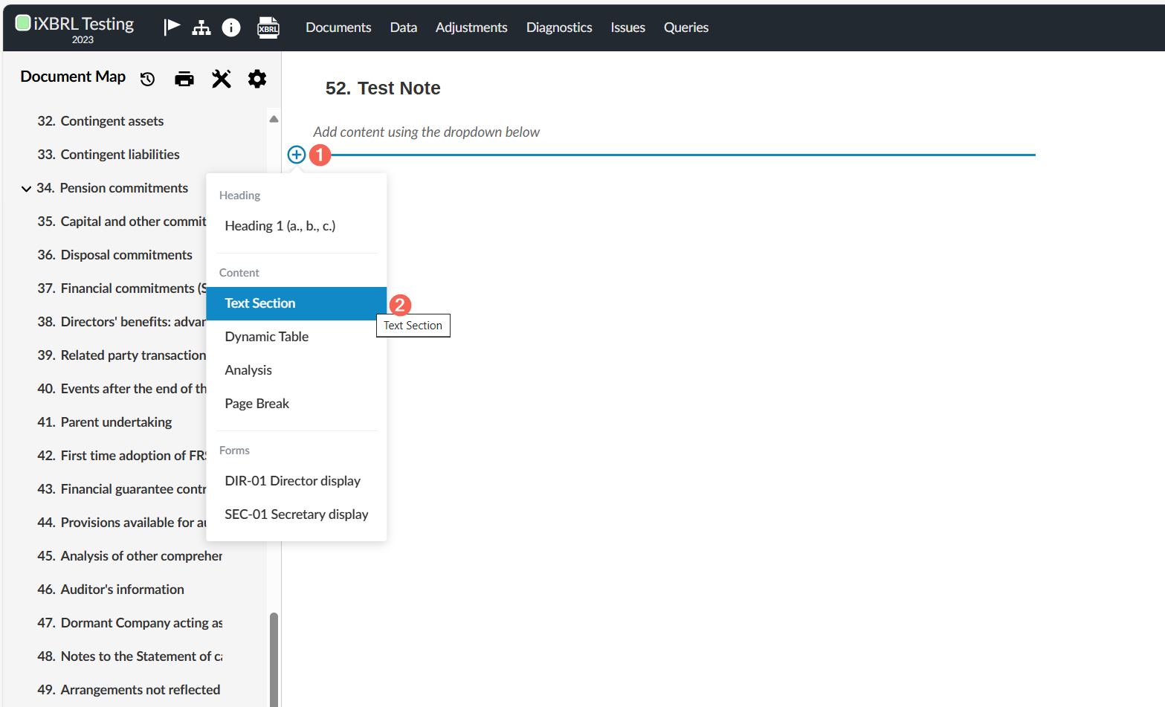
Task: Open Document Map settings gear
Action: [257, 79]
